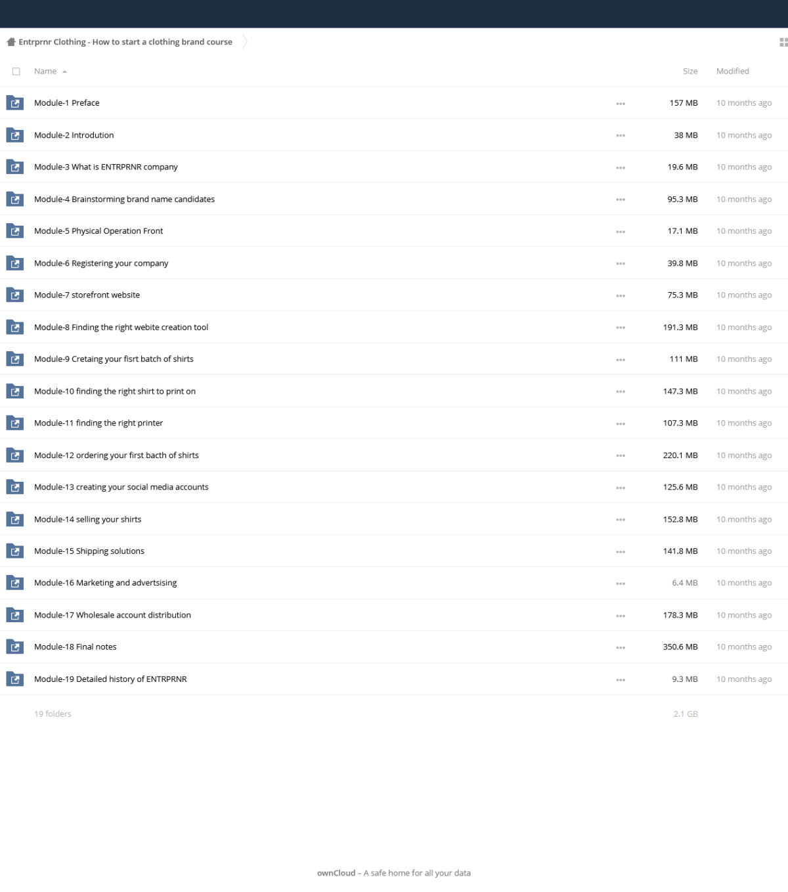788x892 pixels.
Task: Open Module-4 Brainstorming brand name candidates folder
Action: 124,199
